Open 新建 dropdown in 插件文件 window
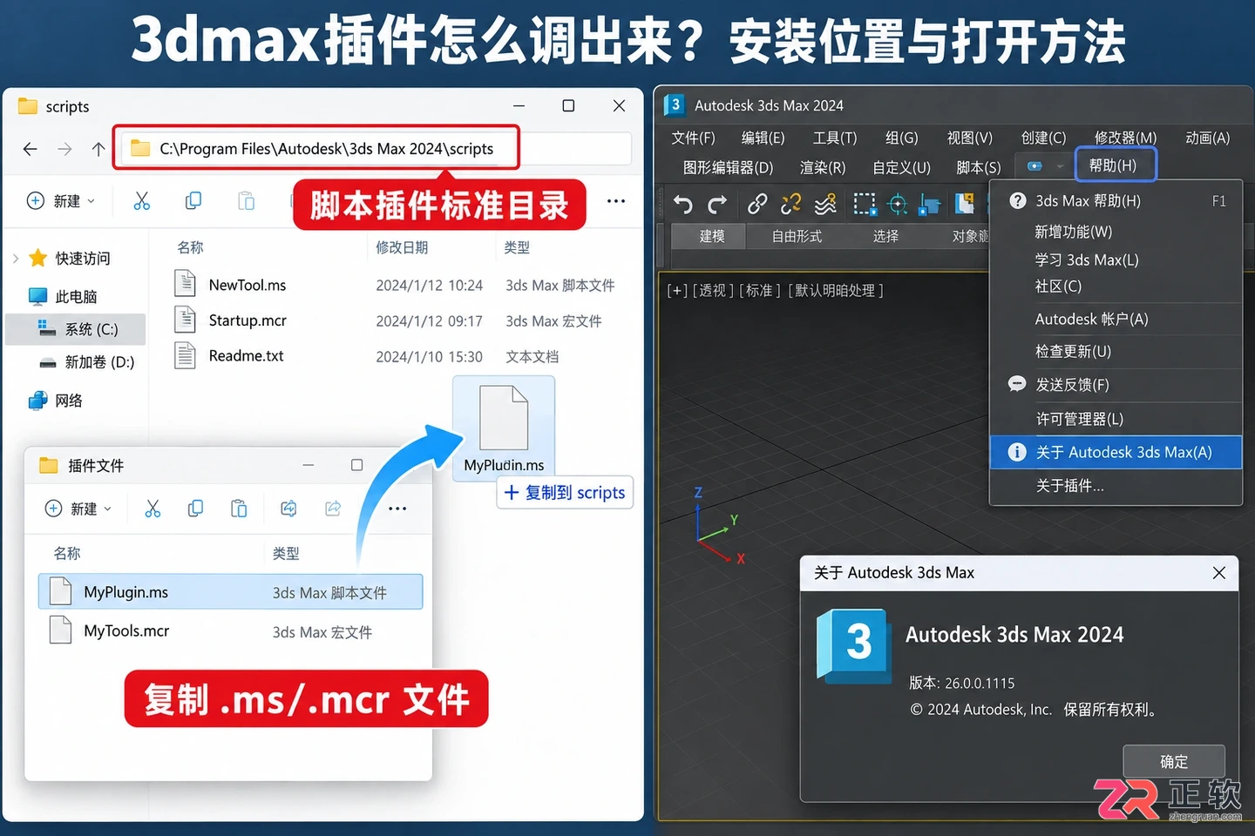The width and height of the screenshot is (1255, 836). click(x=78, y=509)
